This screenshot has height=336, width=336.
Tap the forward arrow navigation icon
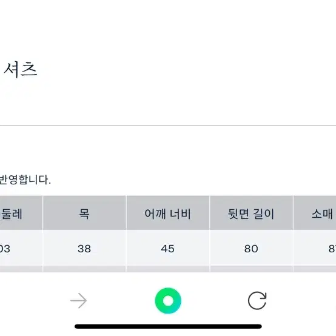(79, 300)
